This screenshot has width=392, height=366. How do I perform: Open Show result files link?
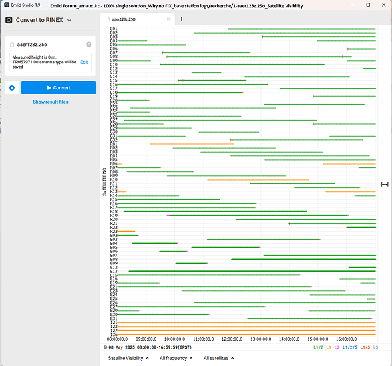[x=51, y=102]
